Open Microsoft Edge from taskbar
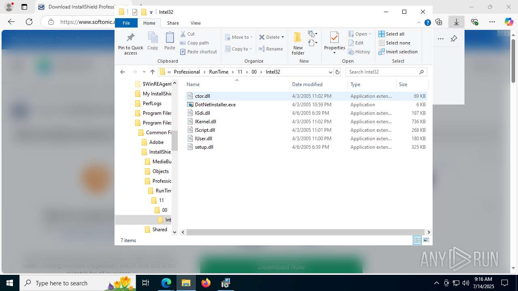Screen dimensions: 518x291 166,283
